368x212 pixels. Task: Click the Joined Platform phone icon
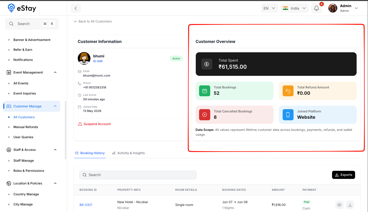(288, 115)
